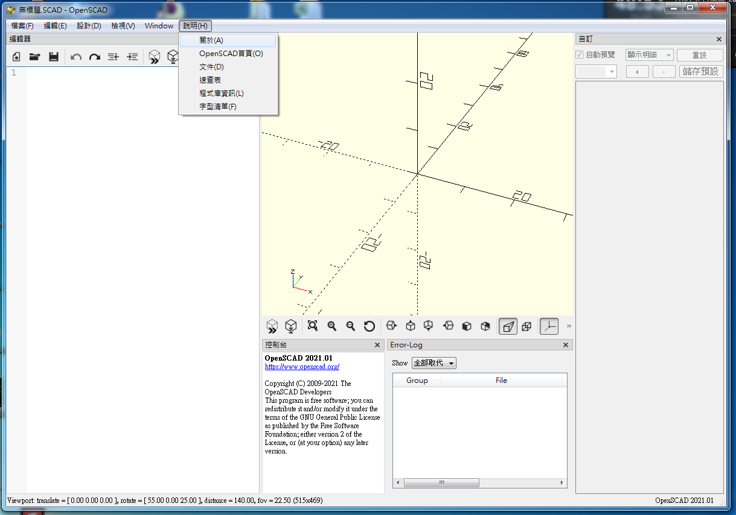The width and height of the screenshot is (736, 515).
Task: Click the 重設 button
Action: tap(700, 55)
